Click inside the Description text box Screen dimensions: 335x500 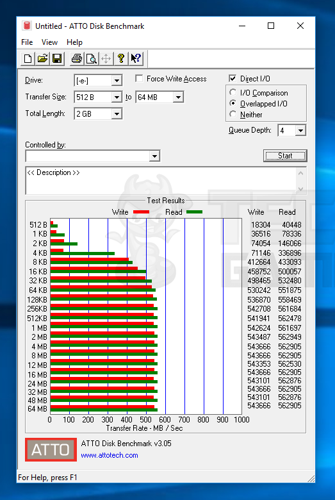click(x=161, y=180)
